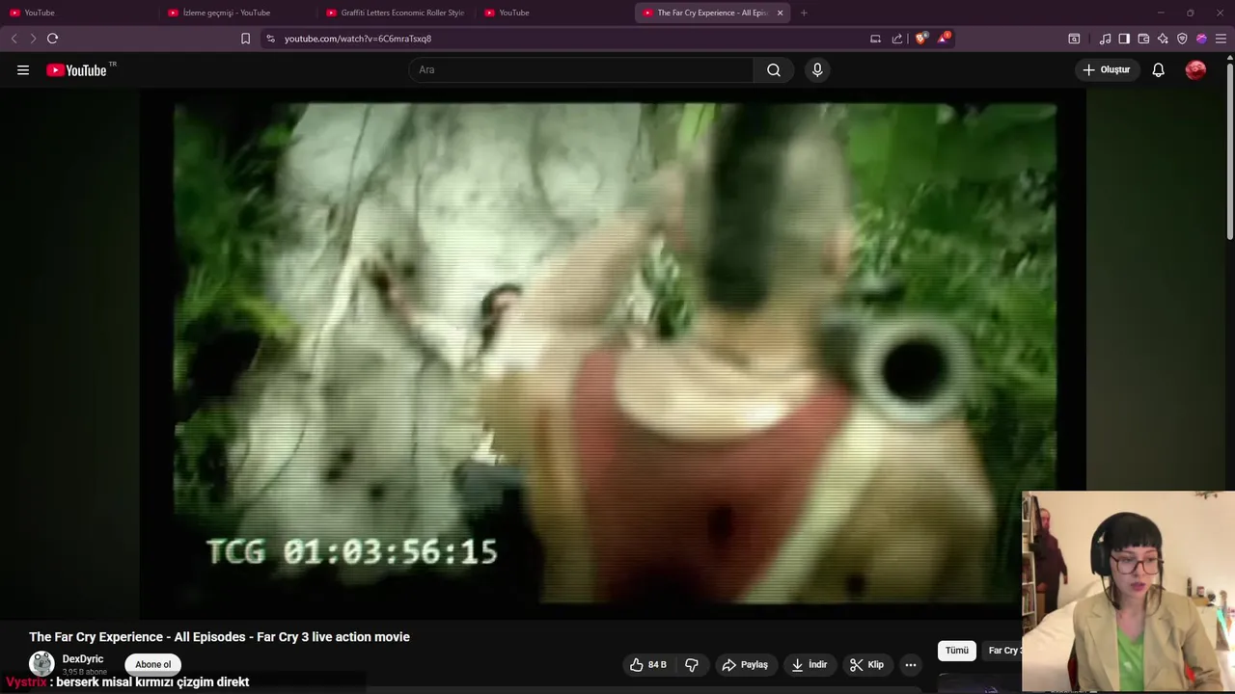Image resolution: width=1235 pixels, height=694 pixels.
Task: Open the Leo AI sparkle icon
Action: pos(1163,39)
